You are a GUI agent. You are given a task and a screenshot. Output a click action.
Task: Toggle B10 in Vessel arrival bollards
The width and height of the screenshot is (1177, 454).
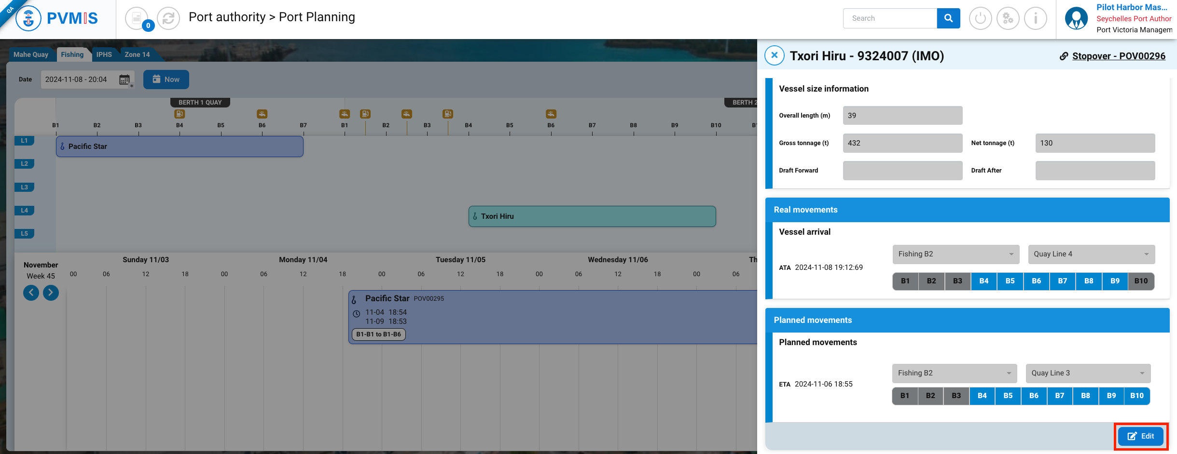coord(1141,281)
